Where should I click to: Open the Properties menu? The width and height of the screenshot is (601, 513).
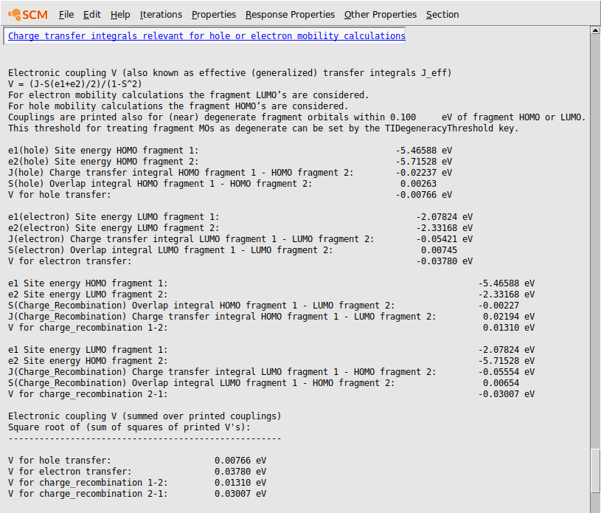214,14
